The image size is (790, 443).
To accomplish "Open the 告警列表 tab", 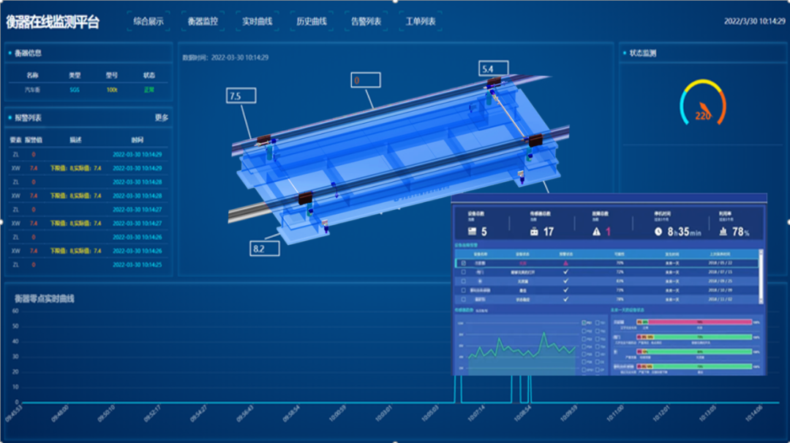I will 366,21.
